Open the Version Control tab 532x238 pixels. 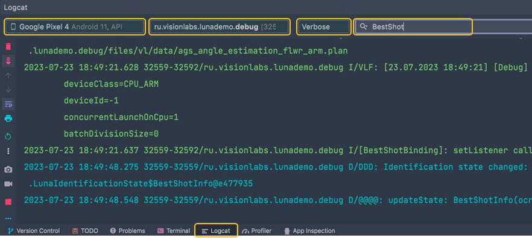point(34,231)
